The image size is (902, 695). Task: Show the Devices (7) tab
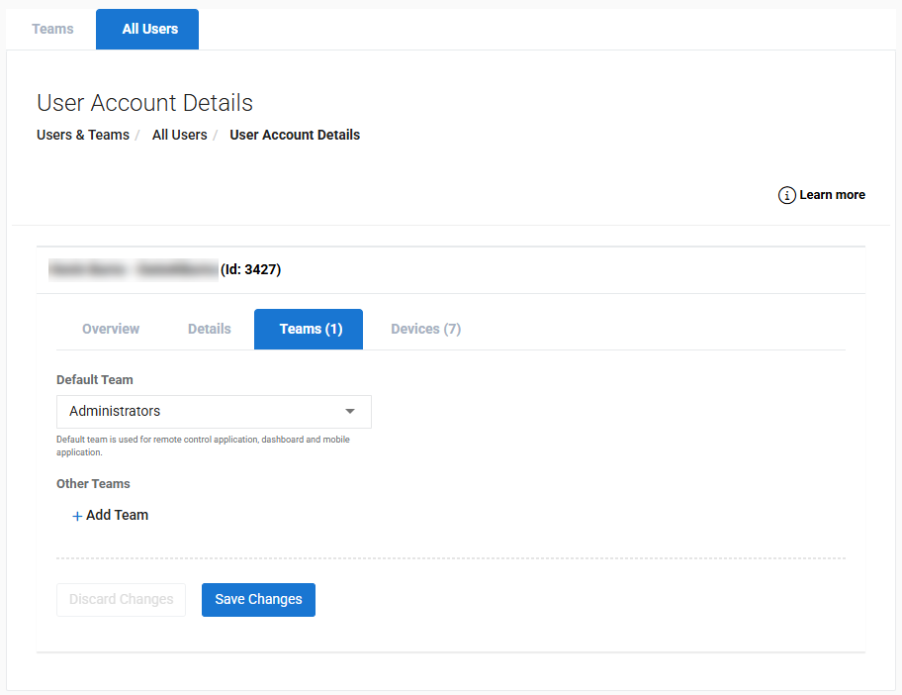425,329
